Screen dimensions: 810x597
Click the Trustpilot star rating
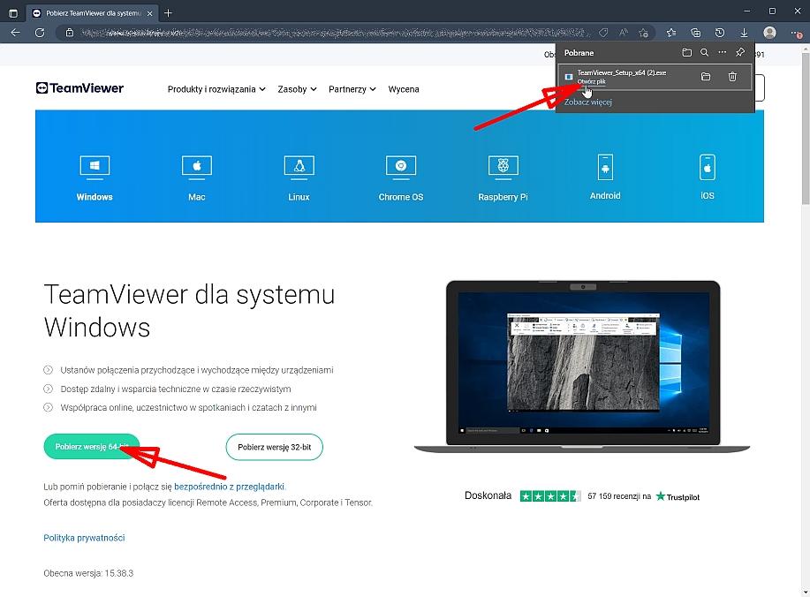(549, 496)
